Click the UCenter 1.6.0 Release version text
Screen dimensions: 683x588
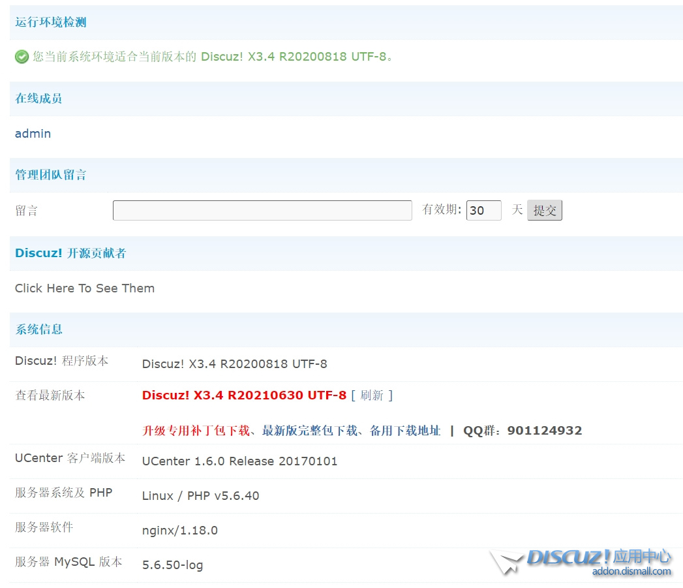click(239, 461)
